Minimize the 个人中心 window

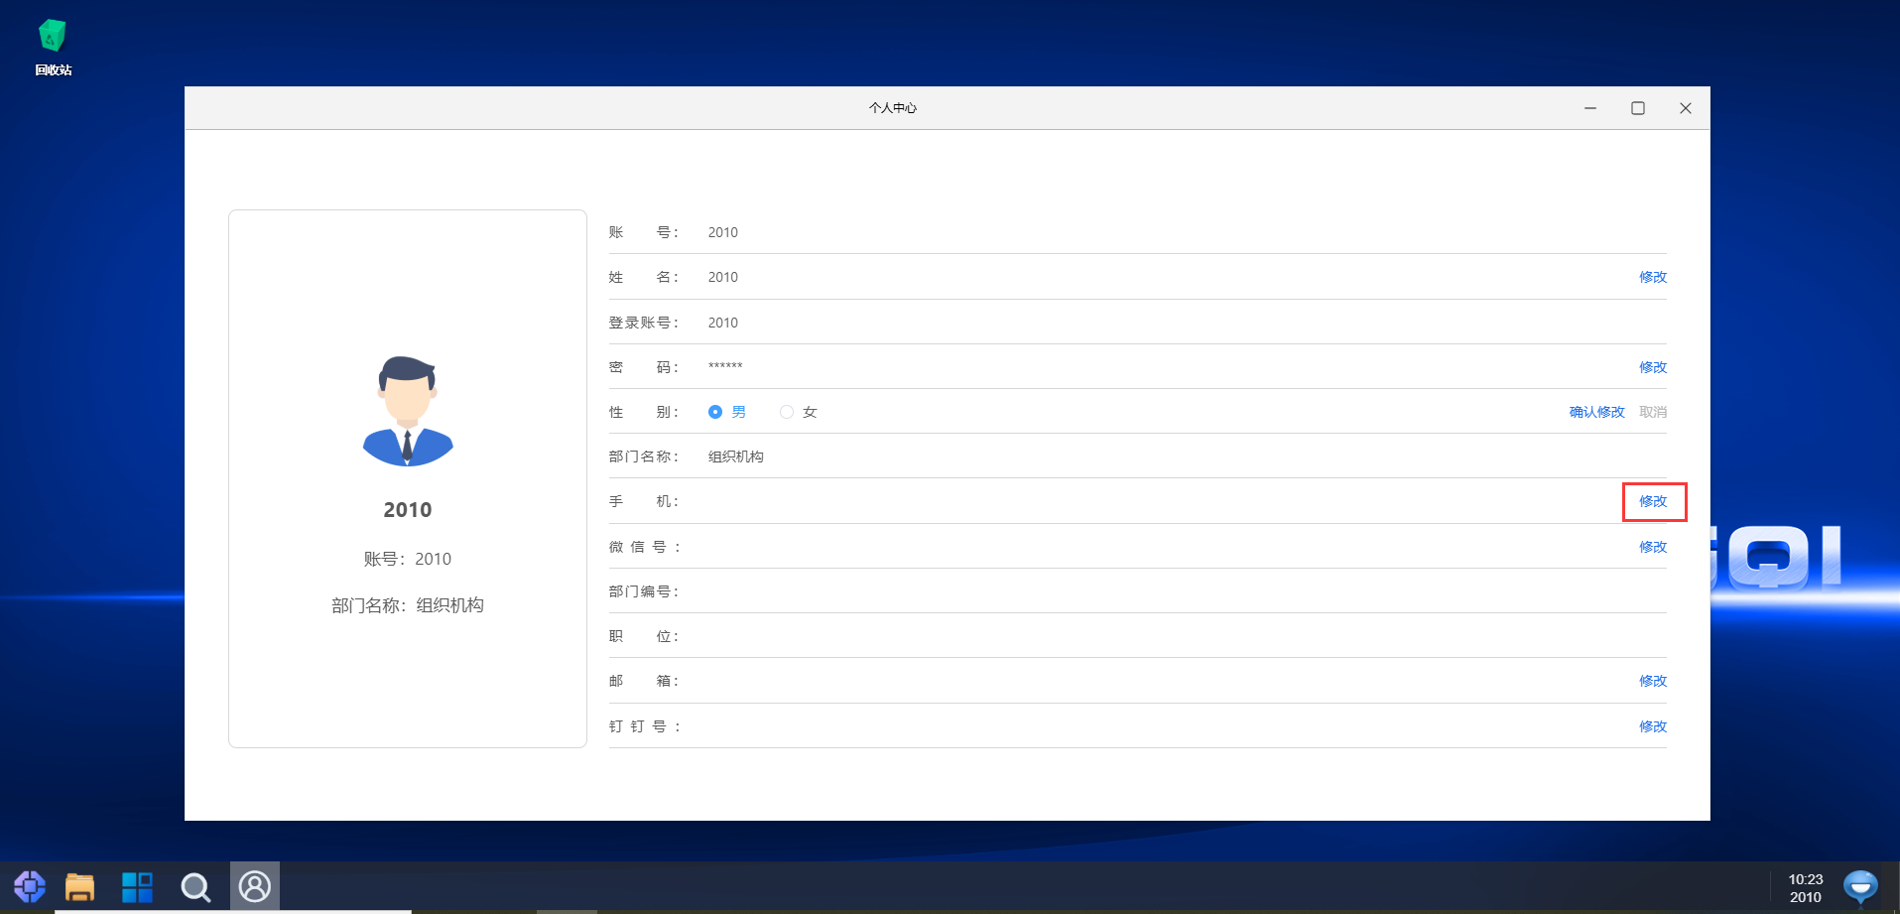point(1590,108)
